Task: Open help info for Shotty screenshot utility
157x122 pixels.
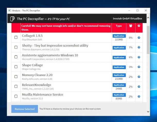Action: pyautogui.click(x=139, y=47)
